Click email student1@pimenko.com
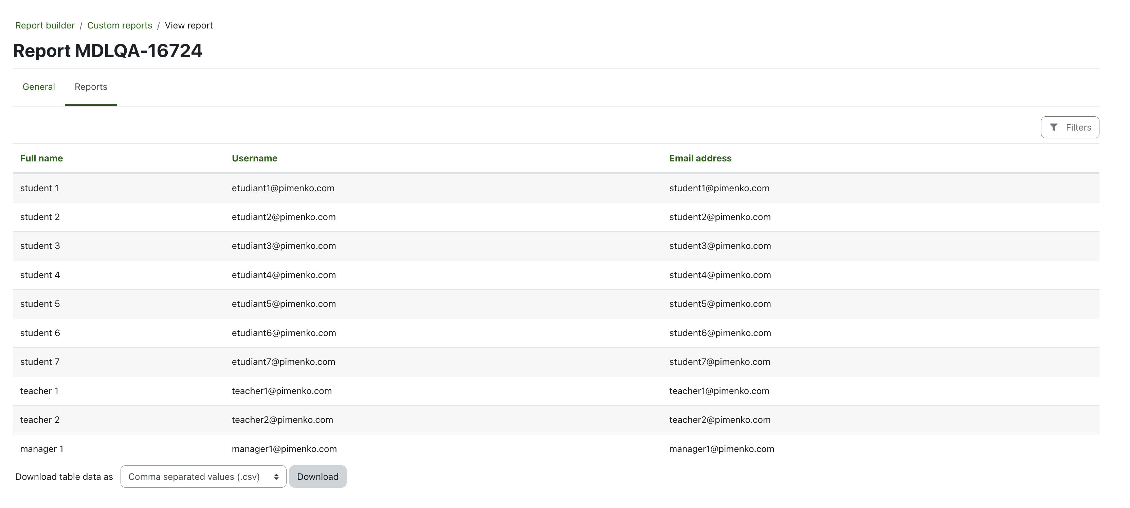 coord(719,188)
